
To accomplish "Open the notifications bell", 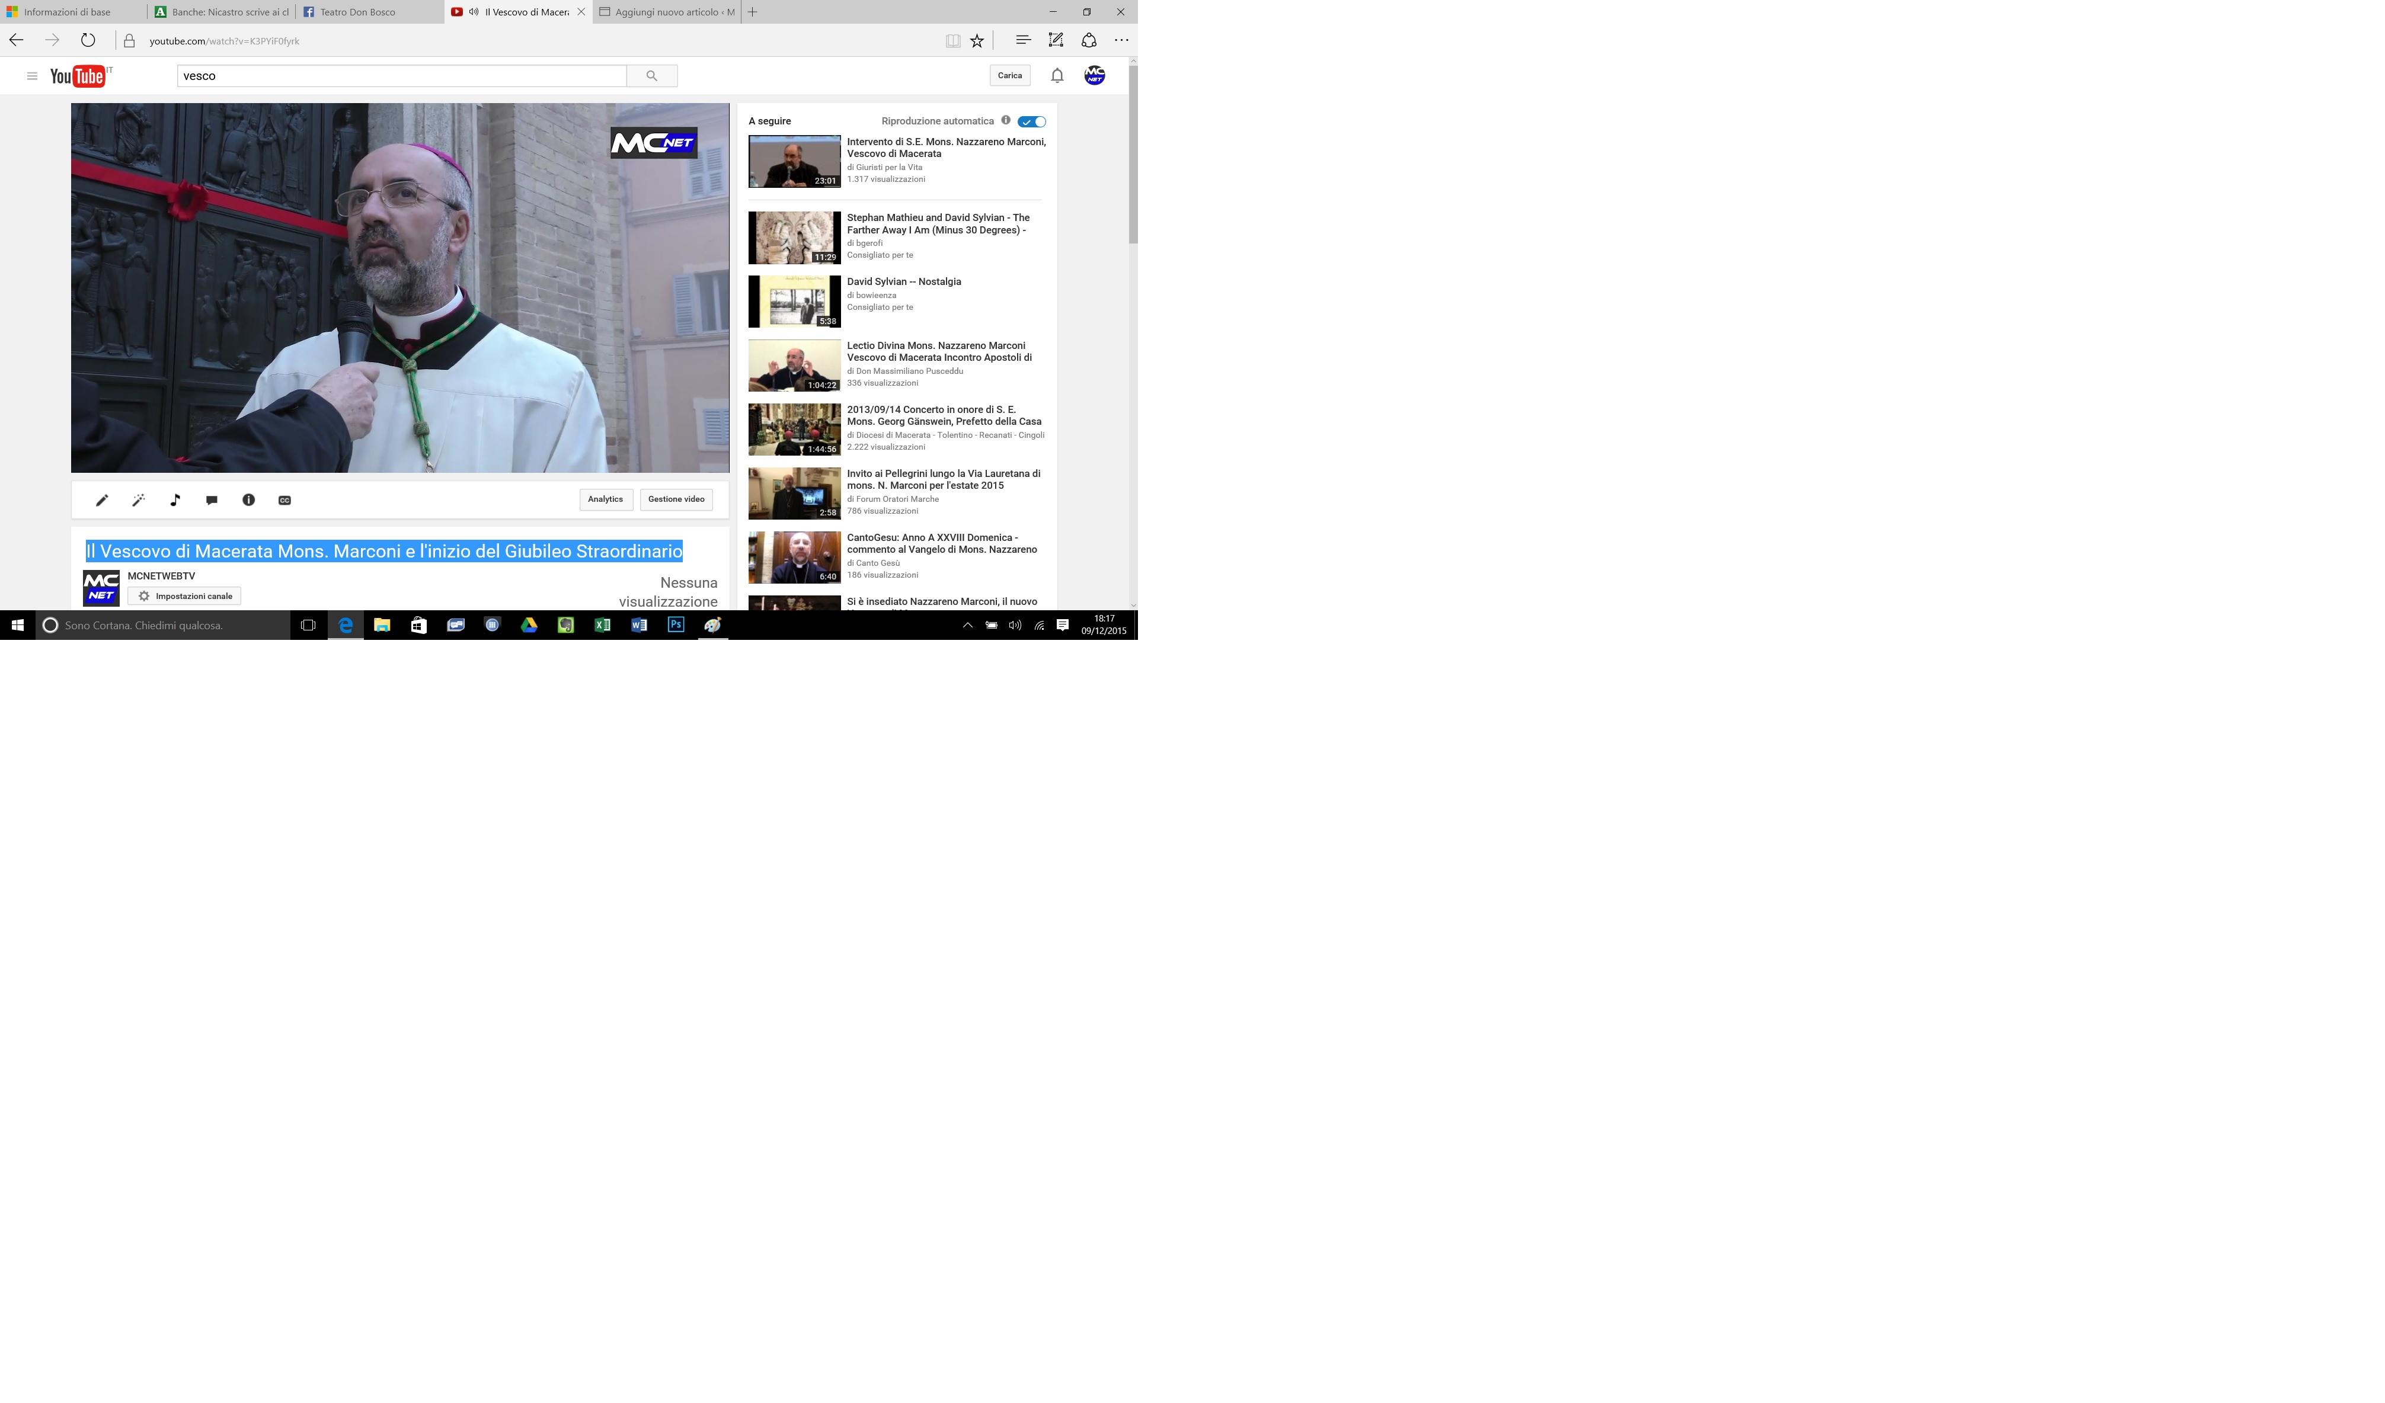I will [x=1057, y=76].
